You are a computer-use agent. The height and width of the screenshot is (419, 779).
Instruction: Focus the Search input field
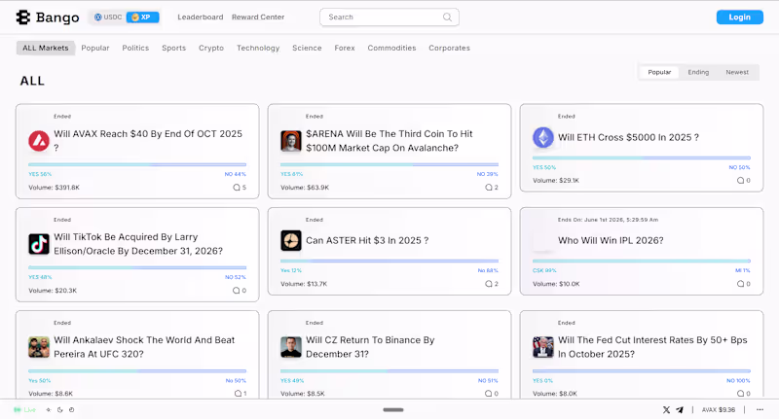coord(389,17)
